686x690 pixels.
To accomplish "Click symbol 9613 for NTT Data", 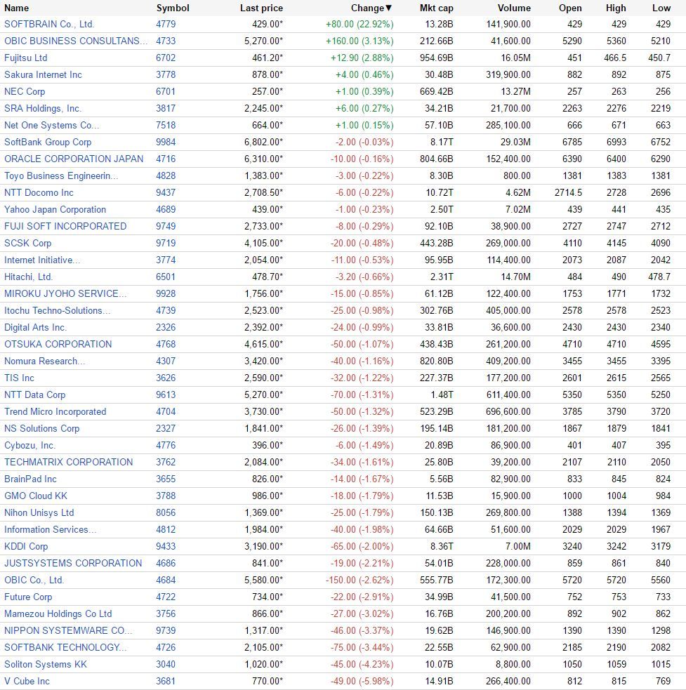I will click(x=166, y=394).
